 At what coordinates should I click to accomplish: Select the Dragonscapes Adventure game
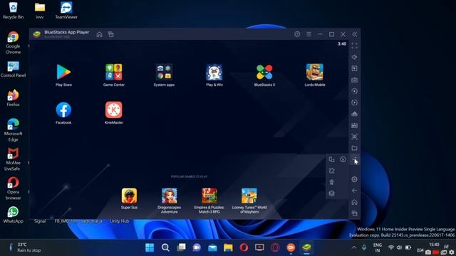(x=170, y=196)
